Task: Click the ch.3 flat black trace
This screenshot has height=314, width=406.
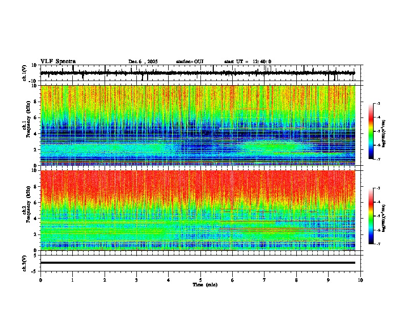Action: tap(198, 263)
